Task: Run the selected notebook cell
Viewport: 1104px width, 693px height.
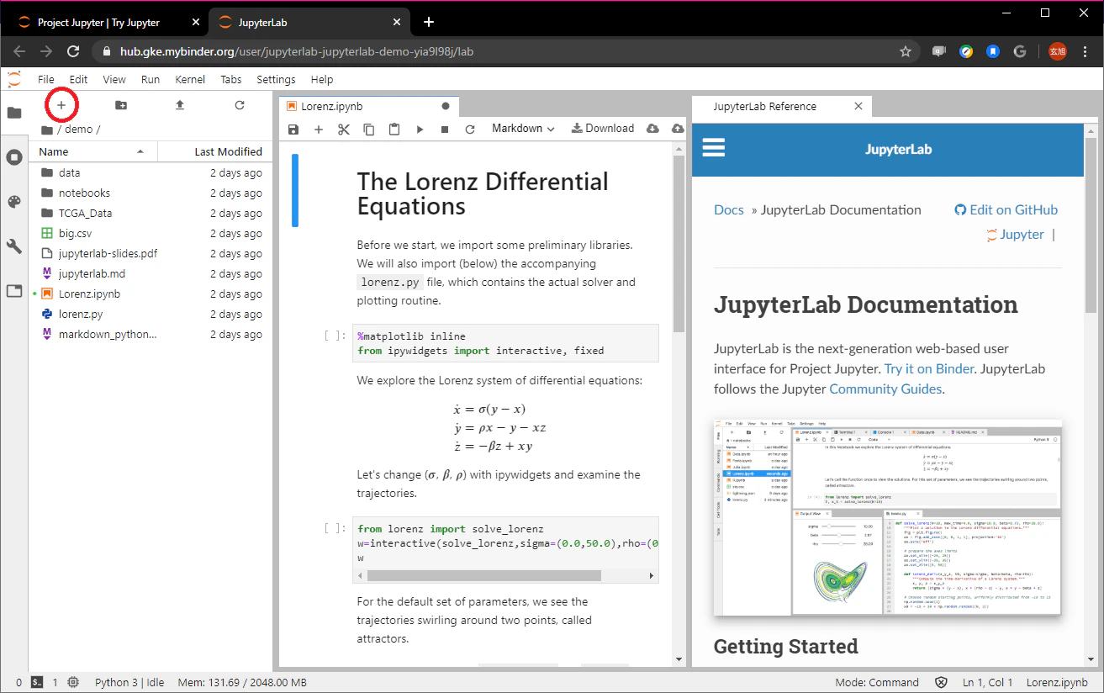Action: click(420, 129)
